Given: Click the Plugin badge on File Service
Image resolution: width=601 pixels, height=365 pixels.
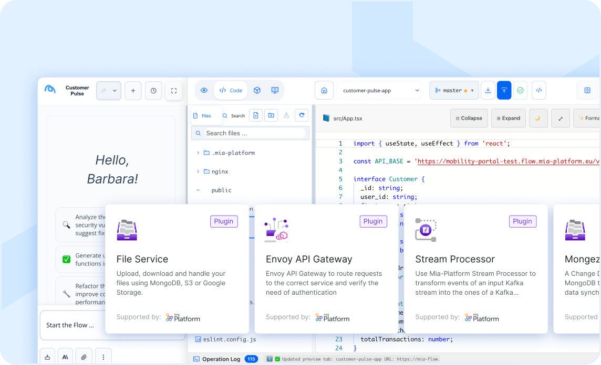Looking at the screenshot, I should (x=224, y=221).
